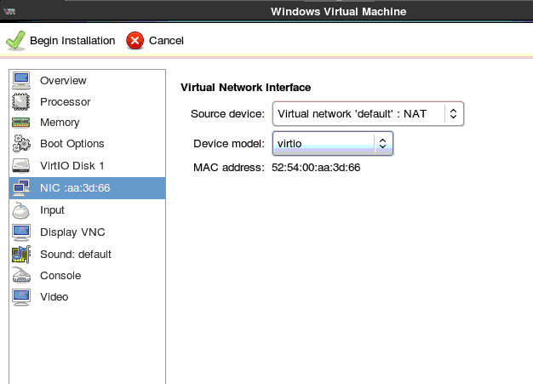Click the Input mouse icon
Viewport: 533px width, 384px height.
click(x=22, y=210)
